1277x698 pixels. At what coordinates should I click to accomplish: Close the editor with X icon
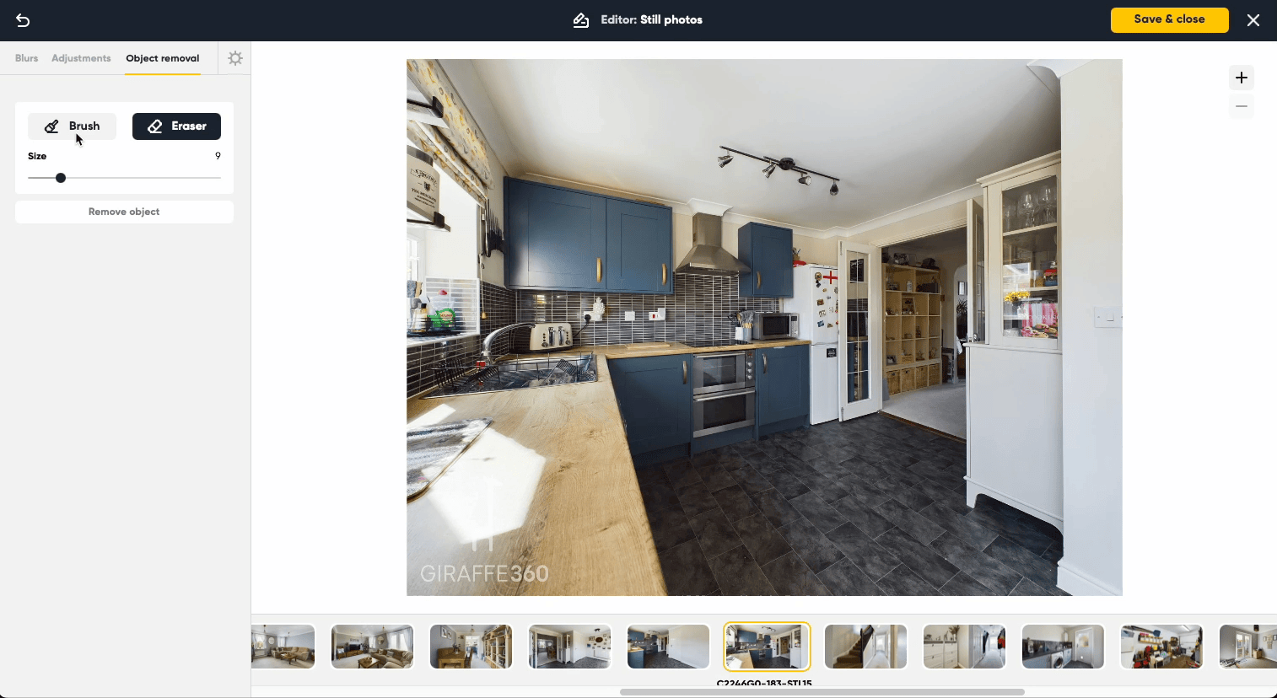(x=1253, y=20)
